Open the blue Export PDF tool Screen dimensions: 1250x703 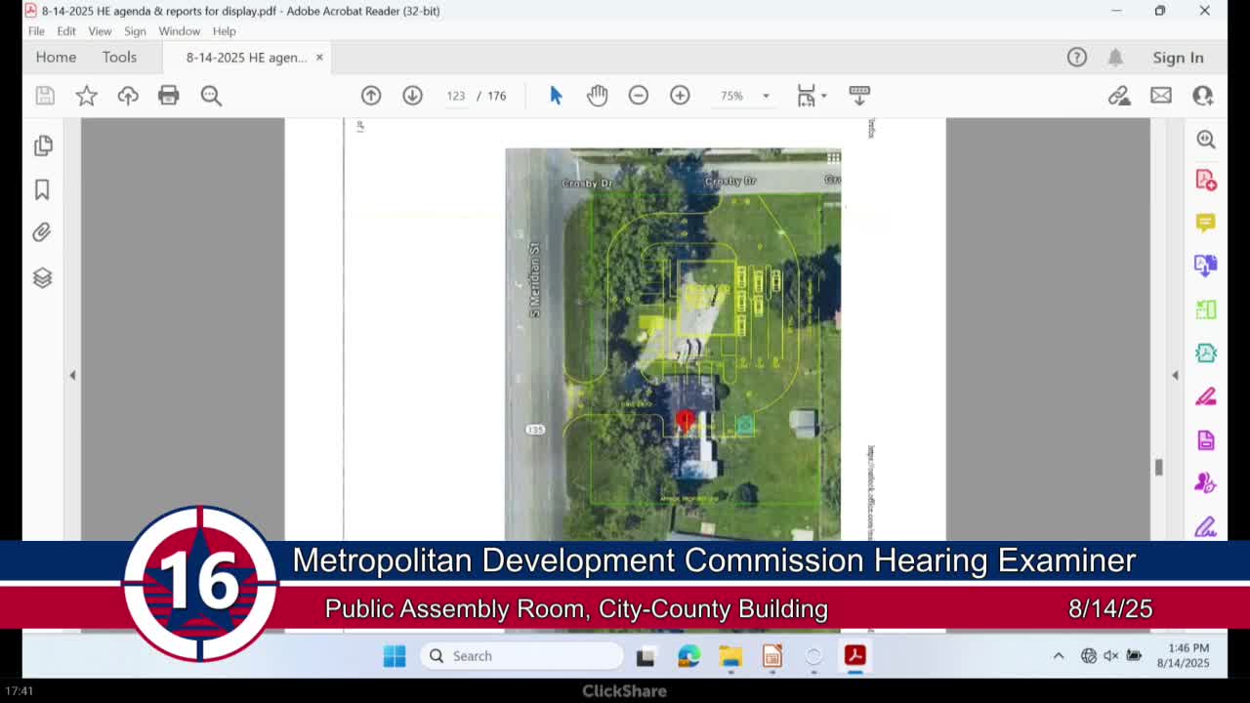coord(1206,266)
